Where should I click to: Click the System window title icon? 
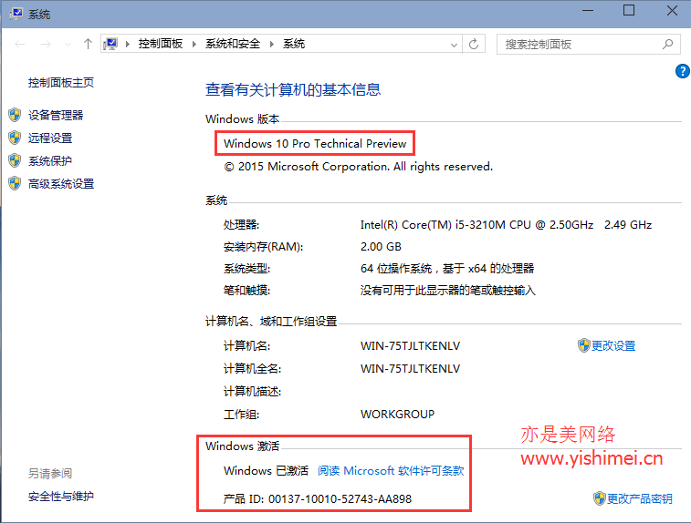click(x=16, y=14)
